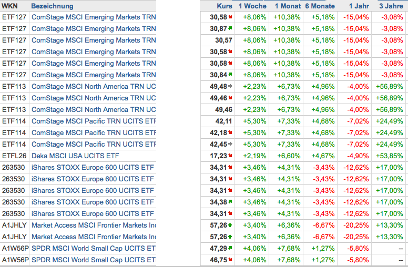Click the green arrow next to 34,38
Screen dimensions: 408x267
point(230,202)
